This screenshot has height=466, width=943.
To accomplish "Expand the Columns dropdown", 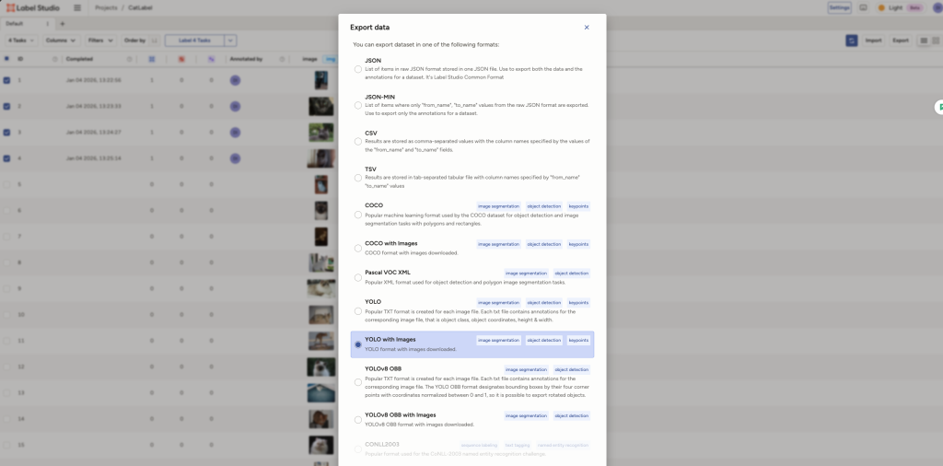I will [x=61, y=41].
